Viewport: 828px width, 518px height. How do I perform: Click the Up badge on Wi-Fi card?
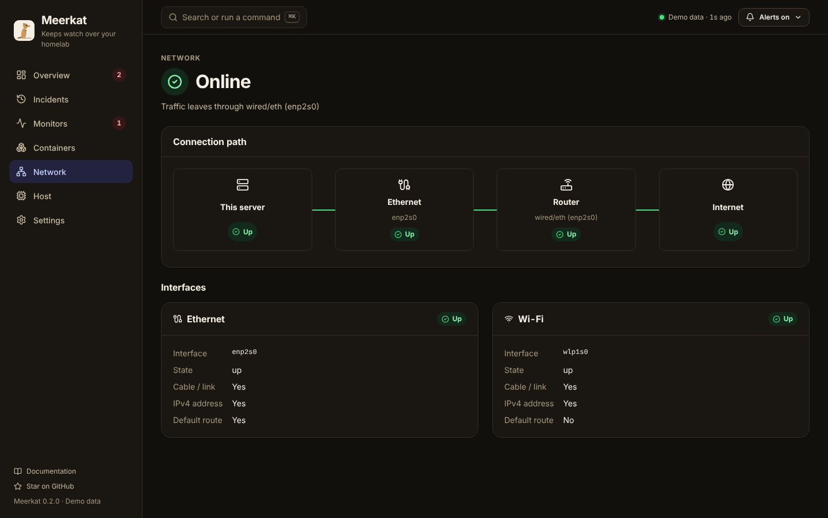click(x=783, y=319)
